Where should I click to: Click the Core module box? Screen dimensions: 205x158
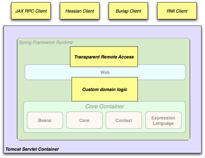pos(84,120)
